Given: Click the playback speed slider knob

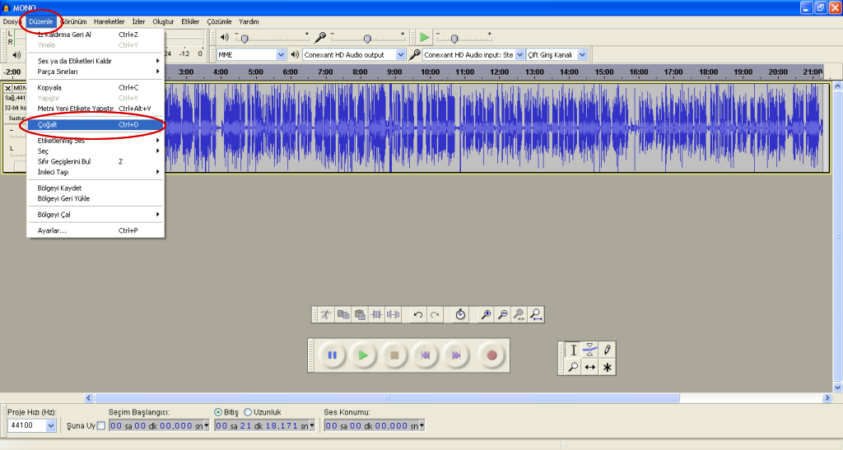Looking at the screenshot, I should pos(454,39).
